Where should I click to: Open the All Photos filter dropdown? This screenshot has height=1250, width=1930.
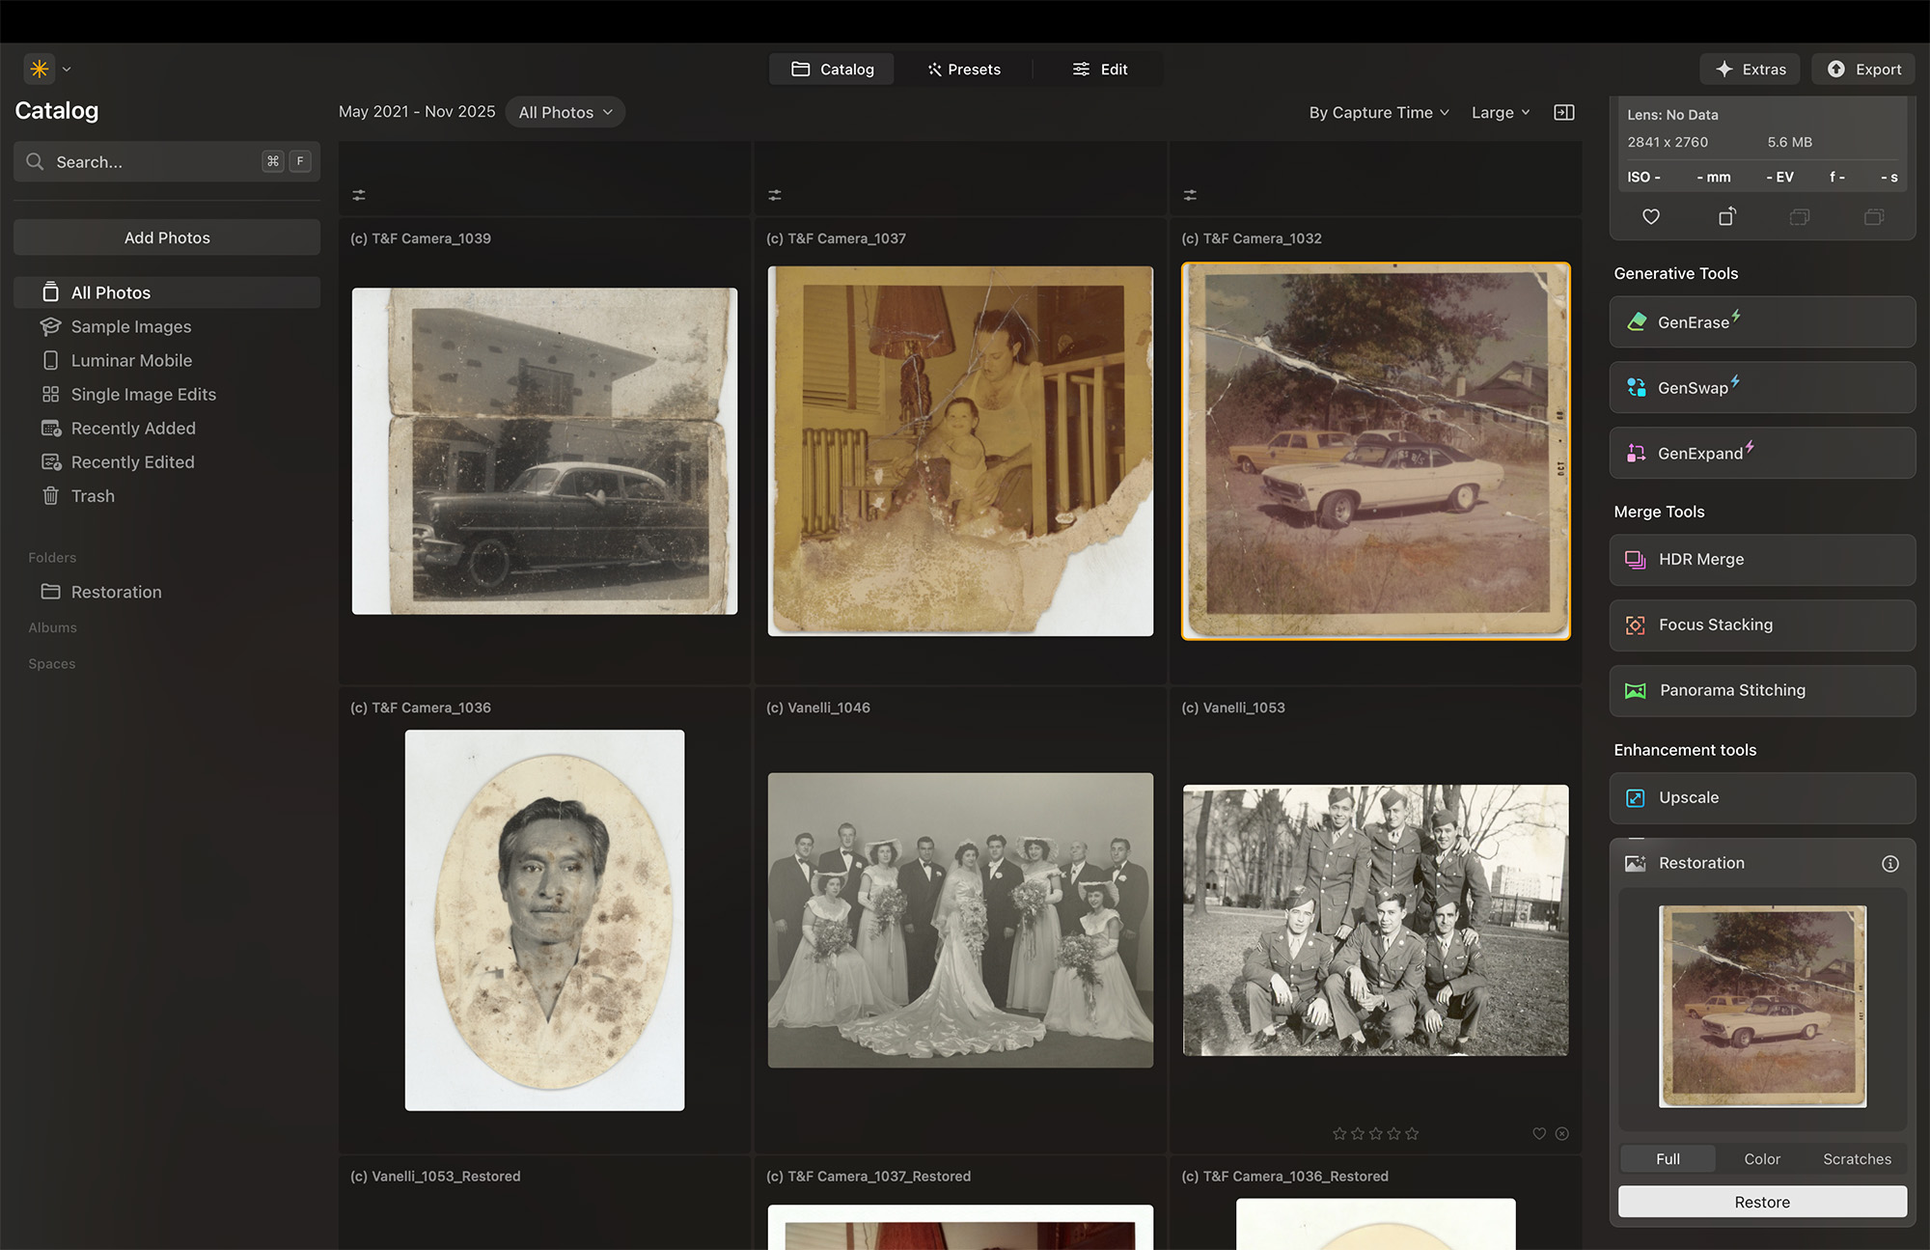(565, 113)
